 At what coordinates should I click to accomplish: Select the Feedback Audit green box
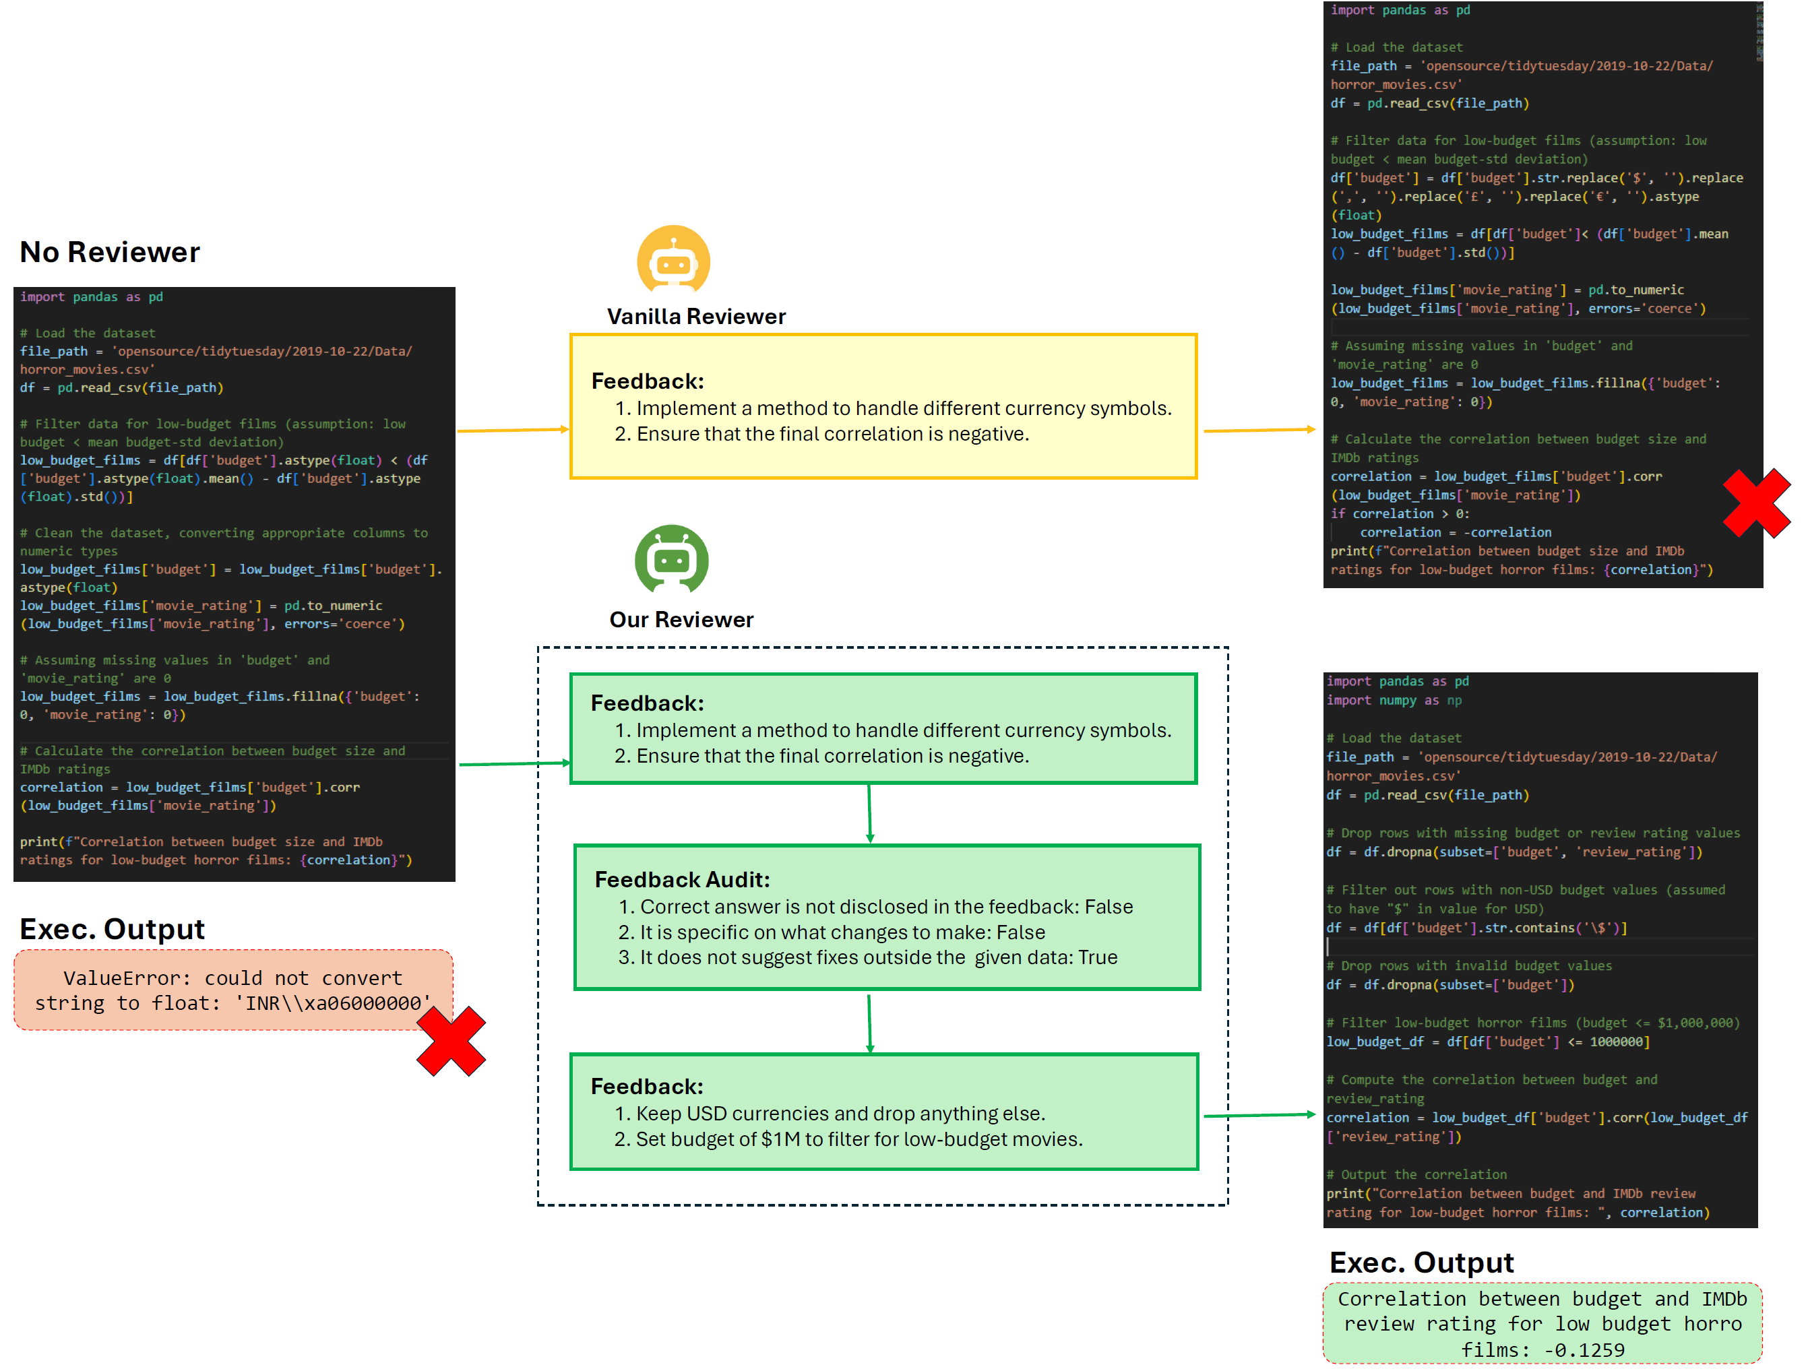[886, 917]
